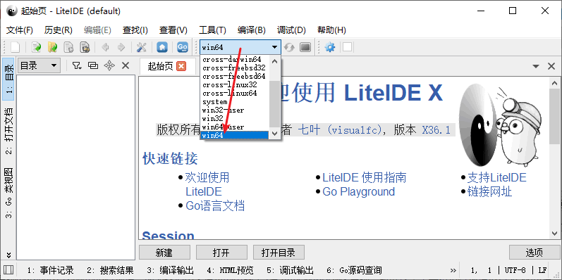Select win32 in the environment list
The image size is (562, 280).
234,118
